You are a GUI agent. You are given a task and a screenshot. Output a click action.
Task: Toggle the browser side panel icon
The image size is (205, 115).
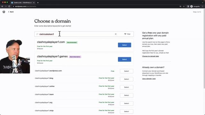(x=188, y=6)
